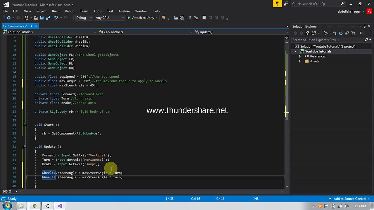Click the Quick Launch search icon
The height and width of the screenshot is (210, 374).
coord(343,4)
